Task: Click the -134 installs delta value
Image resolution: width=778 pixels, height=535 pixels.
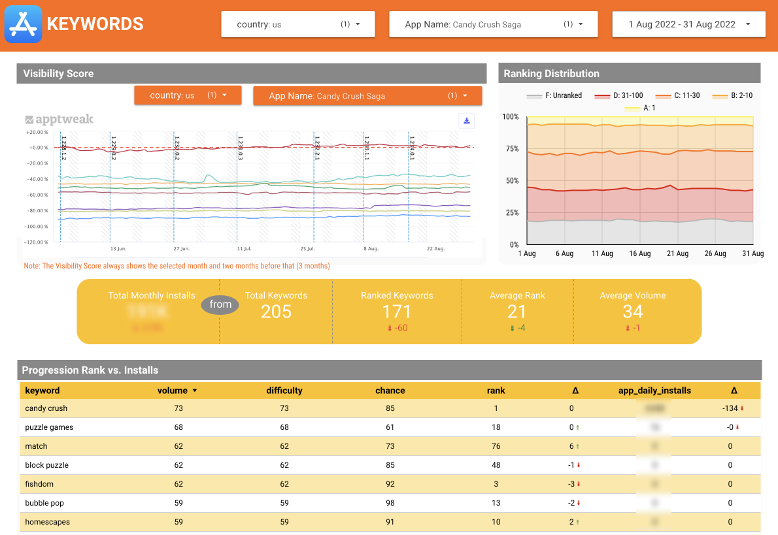Action: tap(730, 408)
